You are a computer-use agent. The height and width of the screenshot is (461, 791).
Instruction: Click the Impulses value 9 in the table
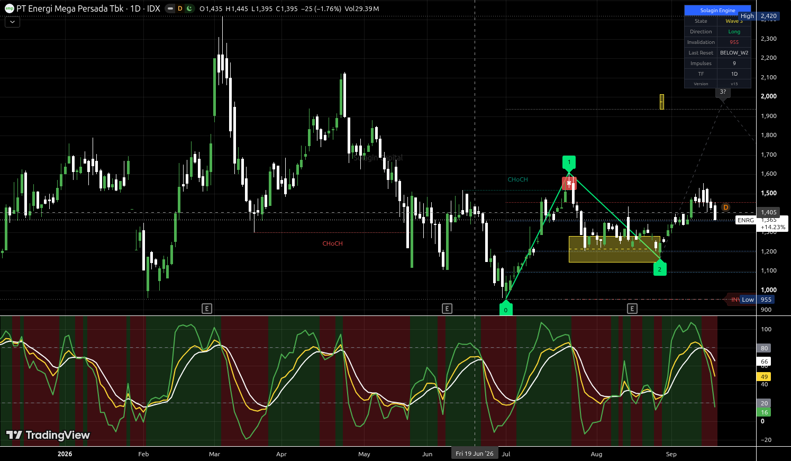pyautogui.click(x=734, y=64)
